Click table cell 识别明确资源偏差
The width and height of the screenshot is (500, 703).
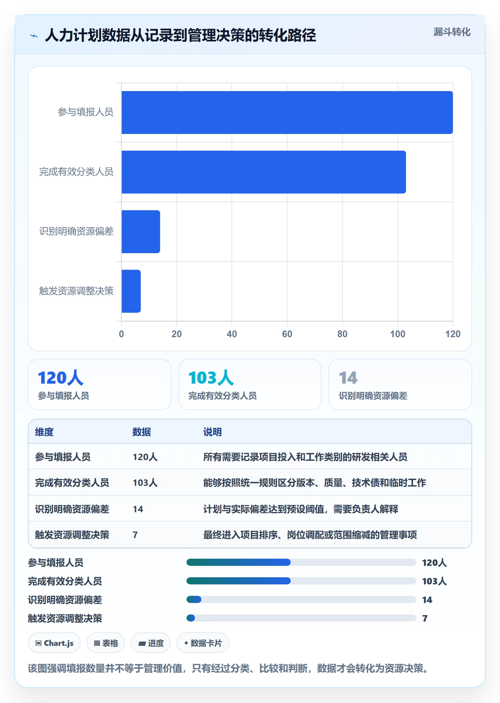tap(72, 509)
